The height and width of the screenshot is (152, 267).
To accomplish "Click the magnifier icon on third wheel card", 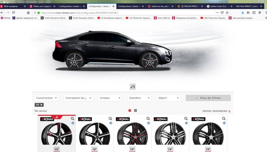I will 149,119.
